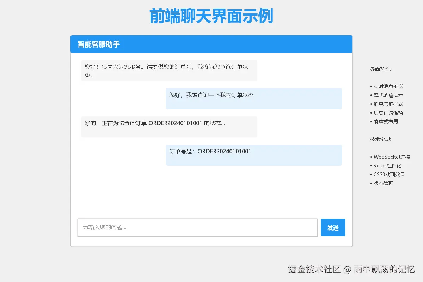Focus the 请输入您的问题 input field
This screenshot has height=282, width=423.
[197, 227]
